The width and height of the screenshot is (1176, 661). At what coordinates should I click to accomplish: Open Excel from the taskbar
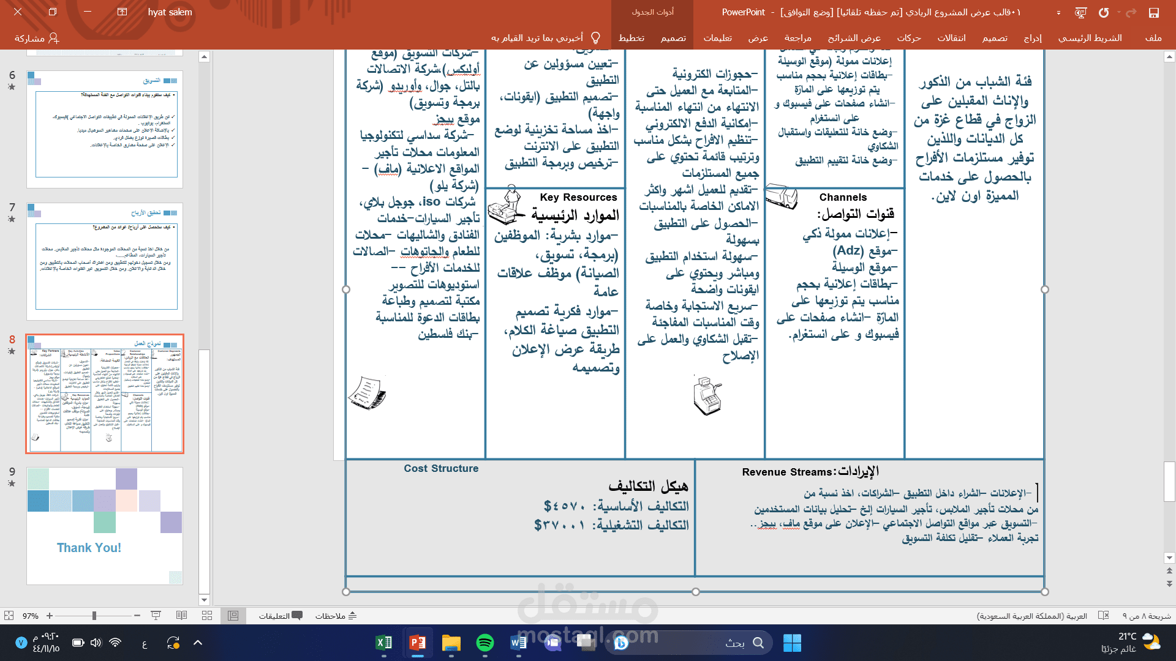pyautogui.click(x=384, y=643)
